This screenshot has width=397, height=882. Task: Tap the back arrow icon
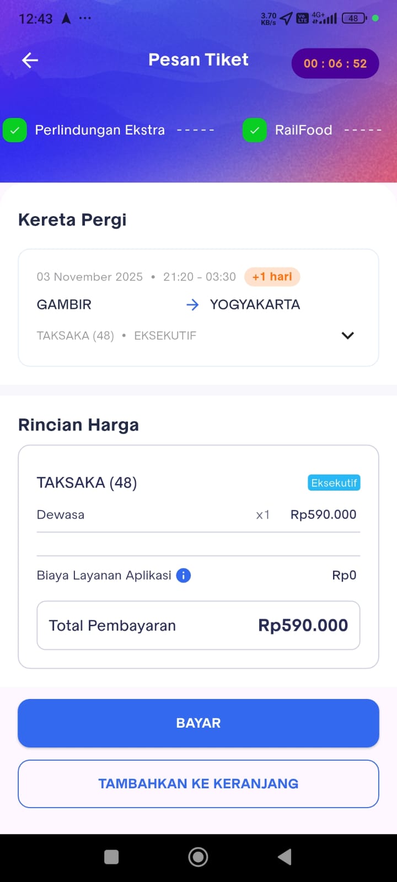[30, 60]
